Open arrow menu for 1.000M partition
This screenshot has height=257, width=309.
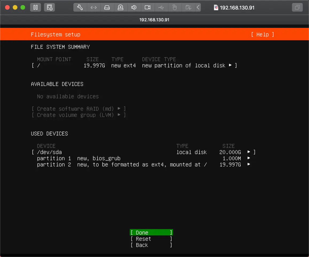click(249, 158)
